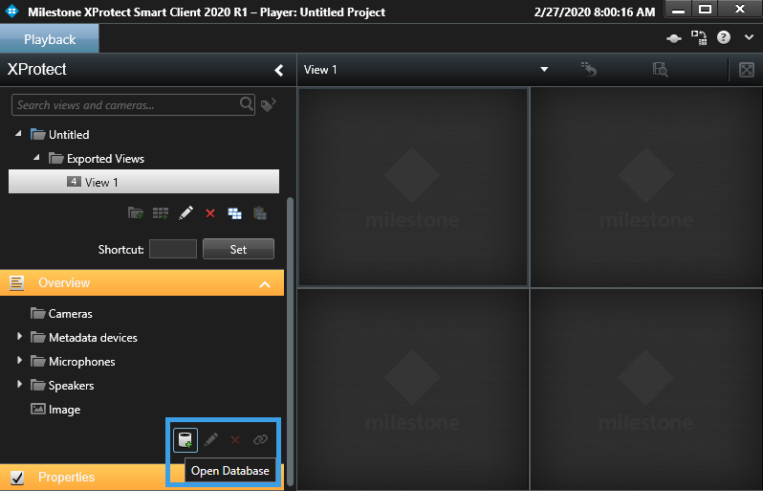Click the tag filter icon next to search

(268, 104)
